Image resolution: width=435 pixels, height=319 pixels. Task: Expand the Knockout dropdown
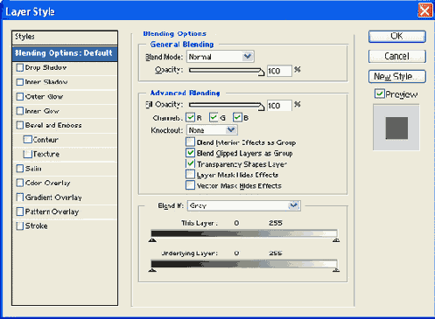pos(212,130)
